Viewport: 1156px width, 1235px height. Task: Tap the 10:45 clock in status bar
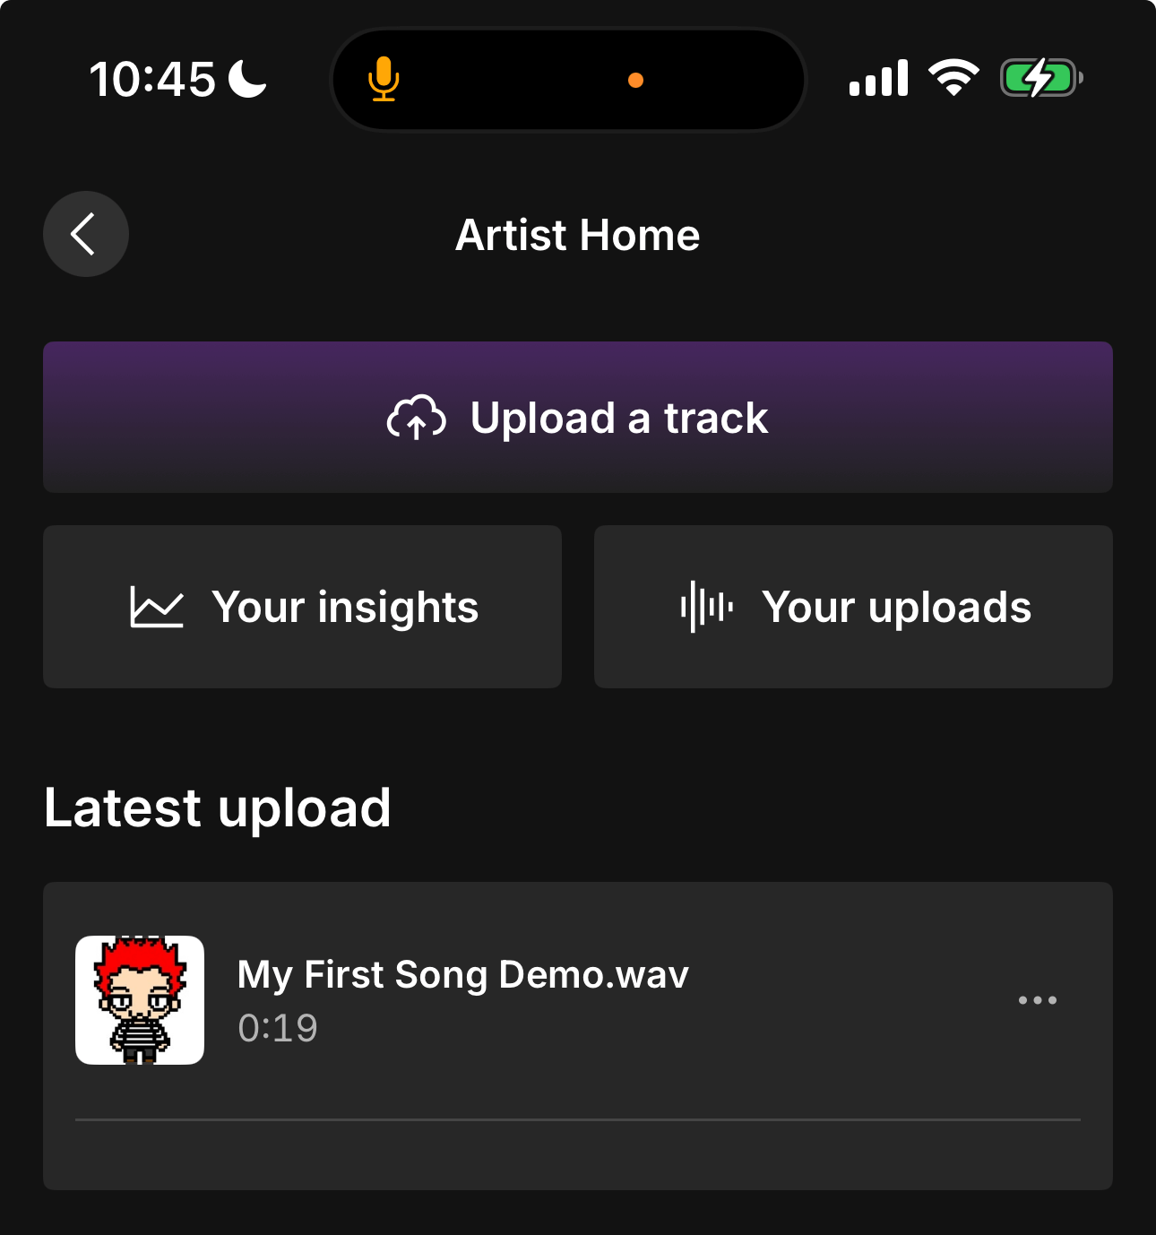coord(152,79)
